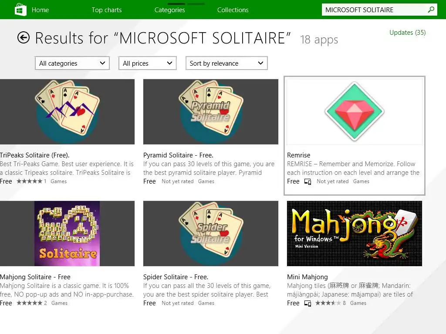Open the Pyramid Solitaire - Free. title
This screenshot has width=446, height=334.
pyautogui.click(x=178, y=155)
